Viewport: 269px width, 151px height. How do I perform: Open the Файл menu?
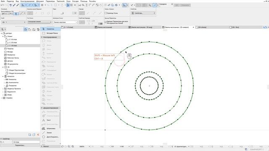[x=3, y=1]
